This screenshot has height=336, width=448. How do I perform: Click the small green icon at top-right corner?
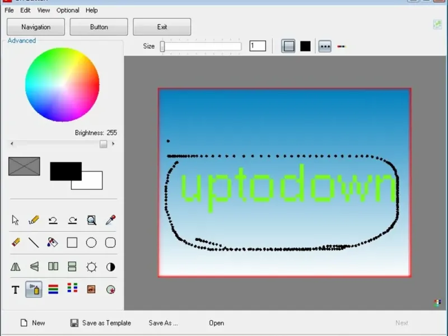pos(437,25)
